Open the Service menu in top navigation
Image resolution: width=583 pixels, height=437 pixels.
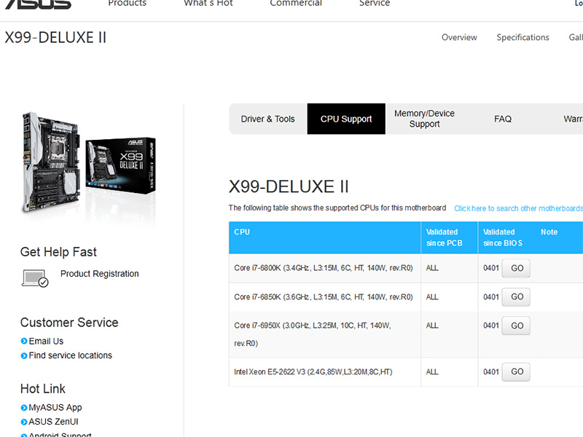375,4
